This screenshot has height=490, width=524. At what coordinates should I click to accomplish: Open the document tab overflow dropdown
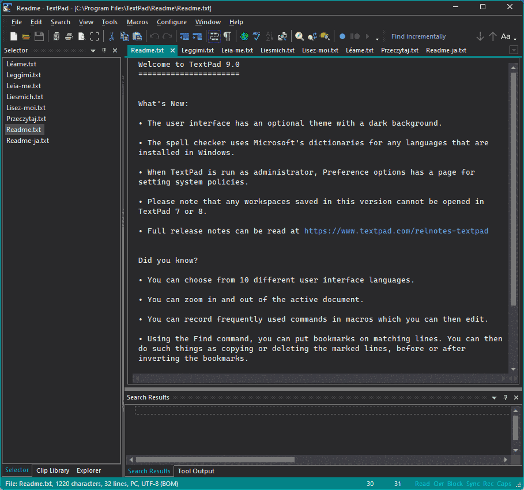coord(515,50)
